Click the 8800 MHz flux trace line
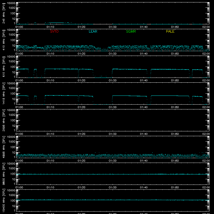The height and width of the screenshot is (214, 214). point(113,174)
